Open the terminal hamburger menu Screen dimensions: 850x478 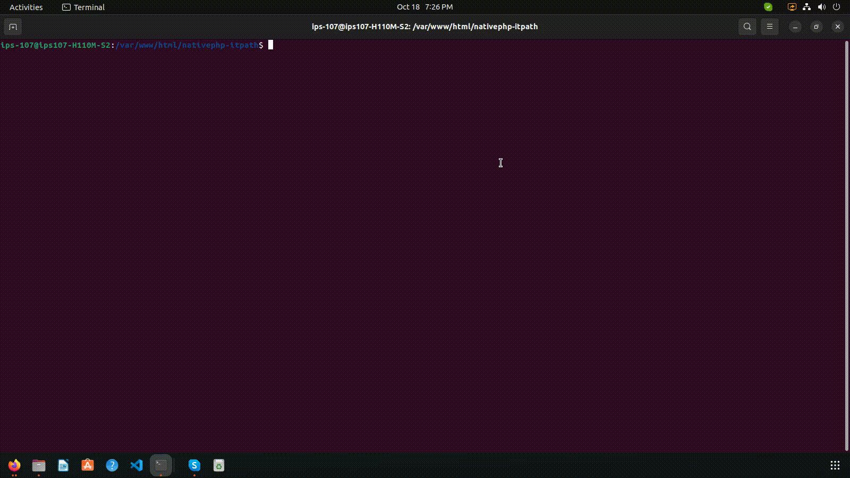[x=769, y=27]
